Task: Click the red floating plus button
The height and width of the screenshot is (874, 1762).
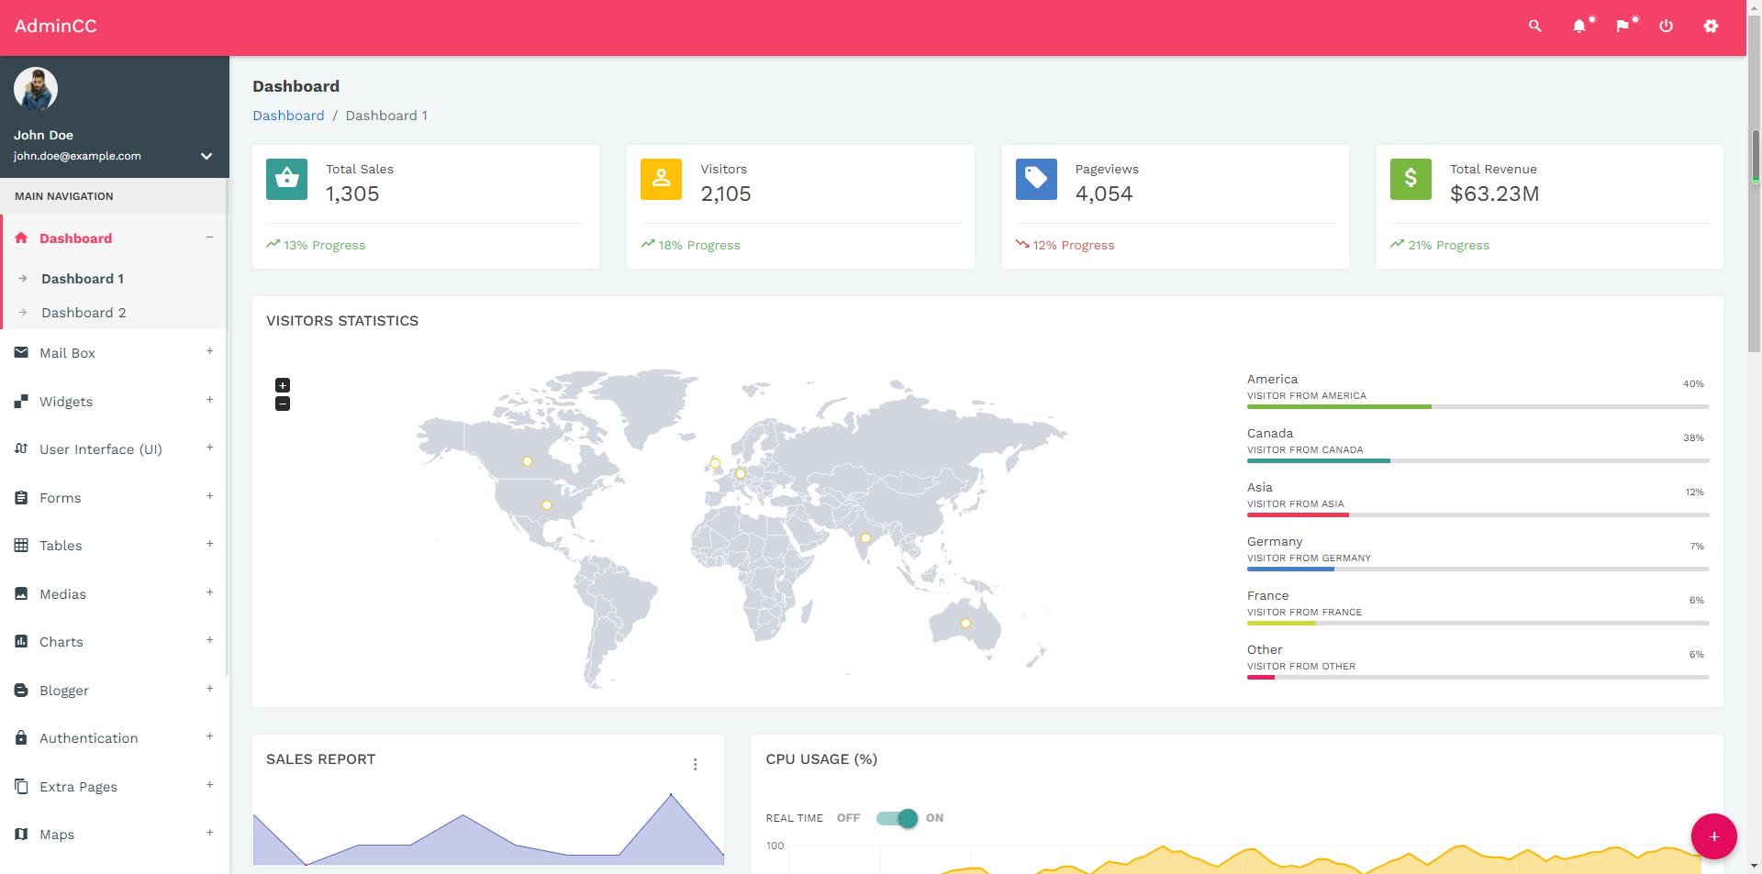Action: pyautogui.click(x=1713, y=836)
